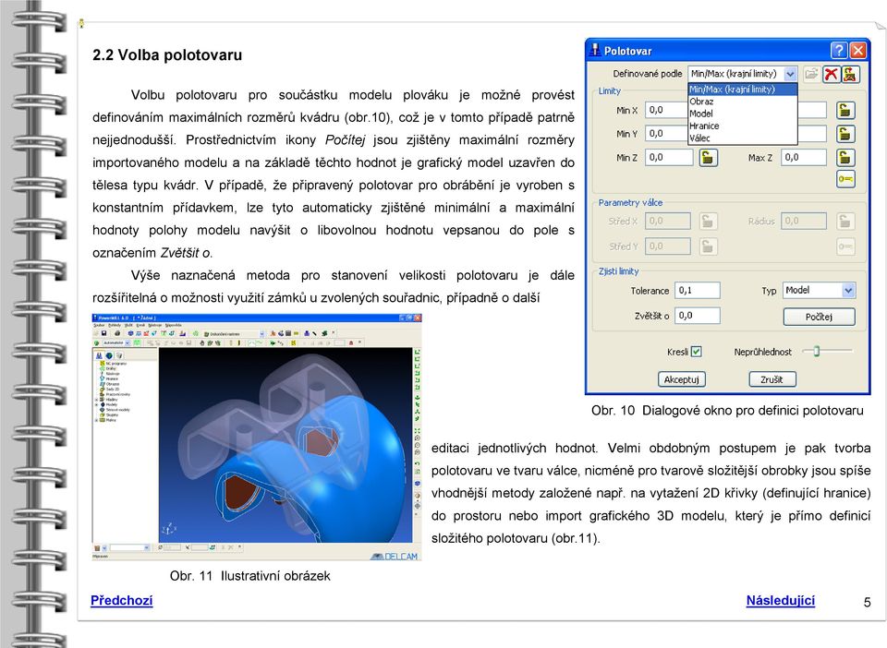Select Obraz from the dropdown list

(743, 102)
